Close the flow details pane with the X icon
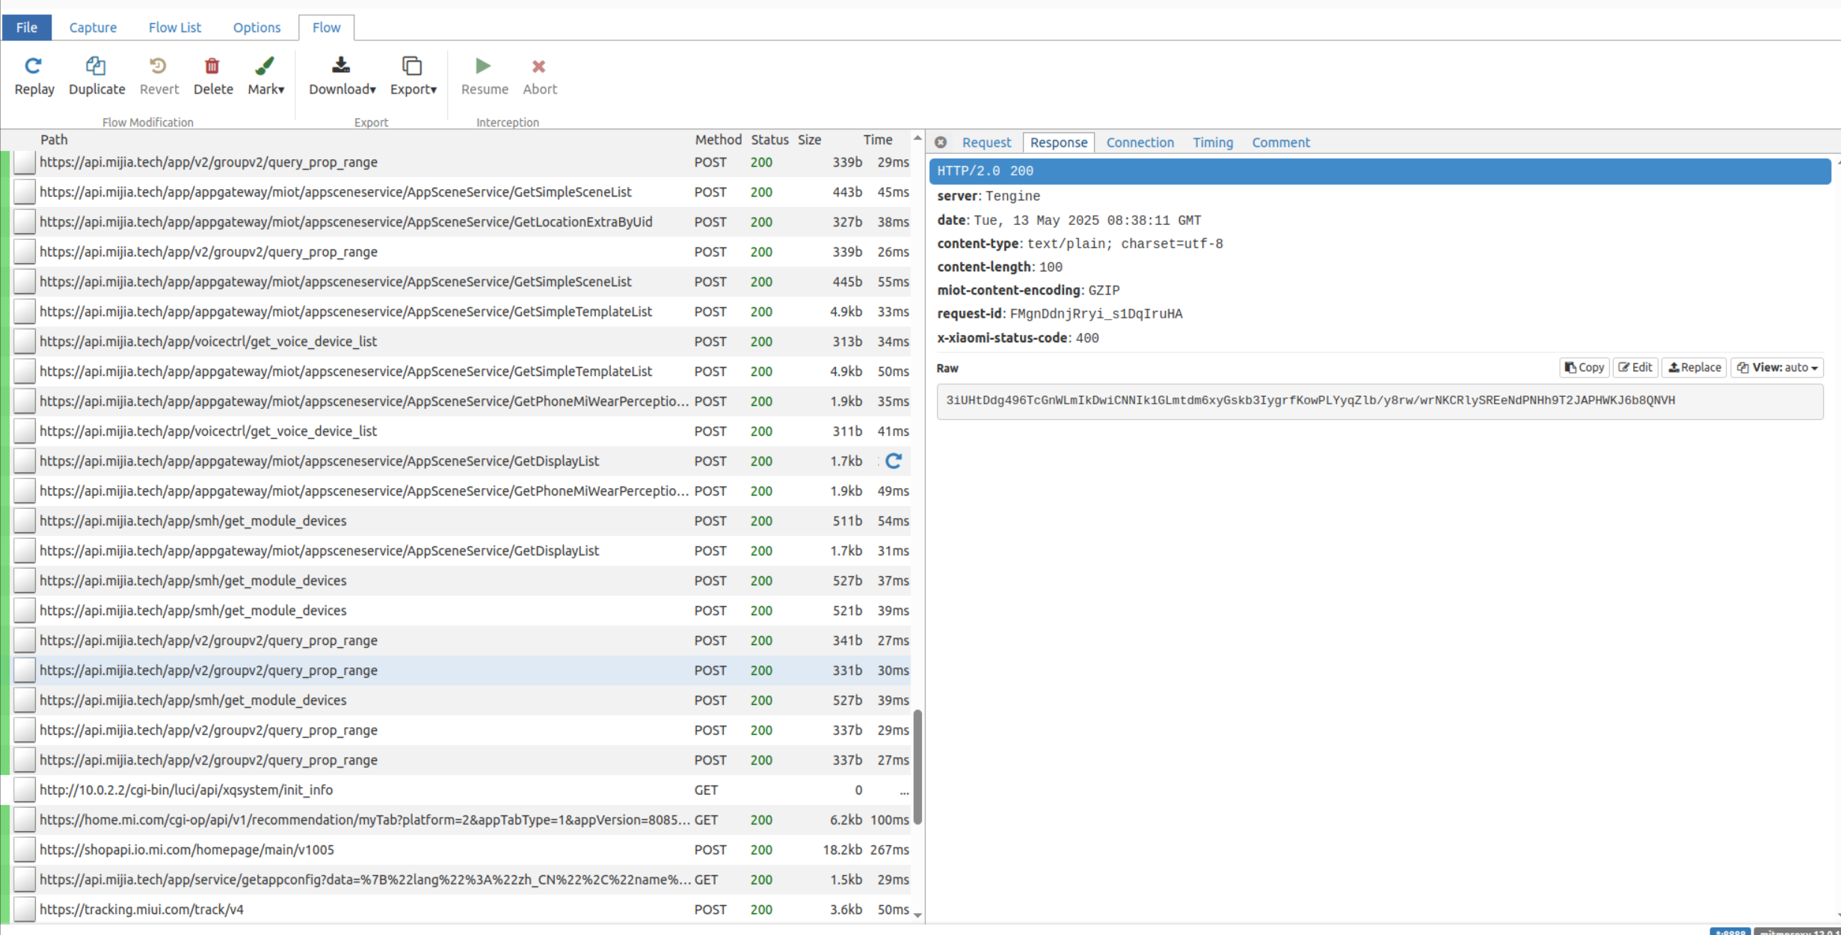 pyautogui.click(x=941, y=142)
